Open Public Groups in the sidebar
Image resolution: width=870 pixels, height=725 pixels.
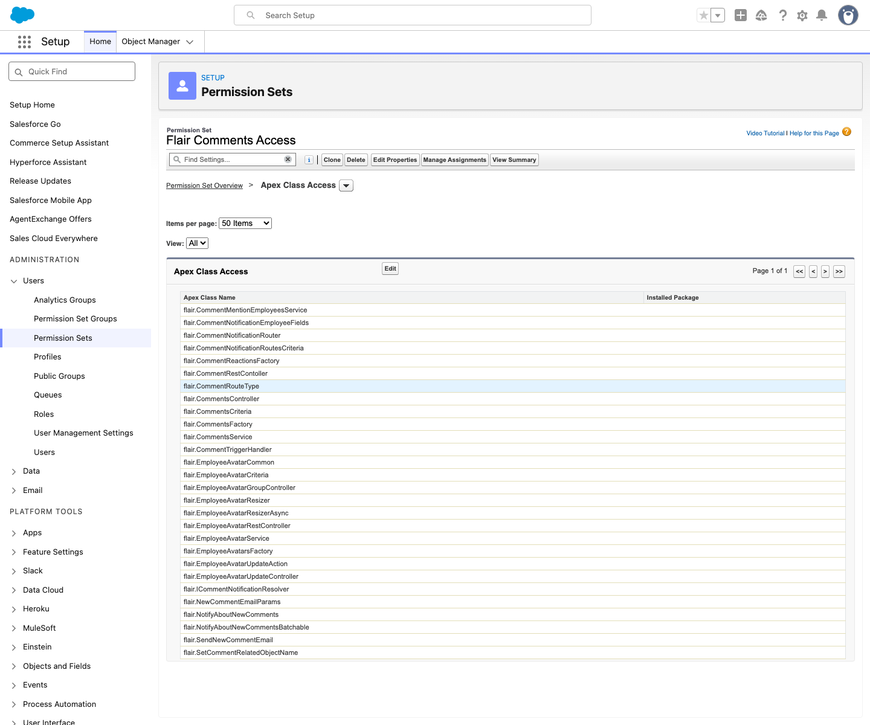(x=59, y=376)
